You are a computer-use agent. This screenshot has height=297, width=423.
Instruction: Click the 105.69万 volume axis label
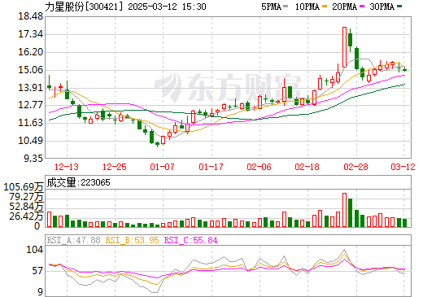24,187
